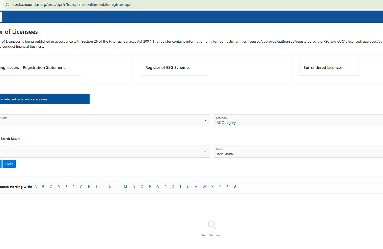
Task: Expand the Search Result dropdown arrow
Action: pos(205,152)
